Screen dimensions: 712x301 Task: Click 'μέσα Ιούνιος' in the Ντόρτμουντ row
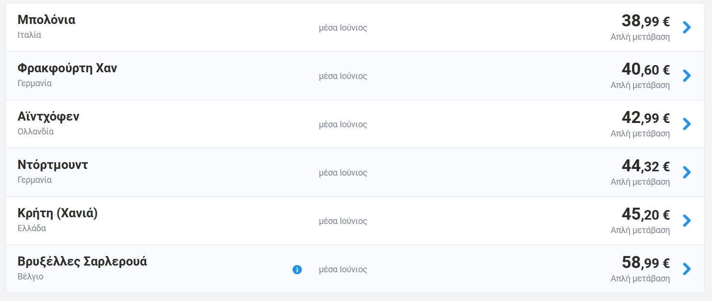point(343,173)
